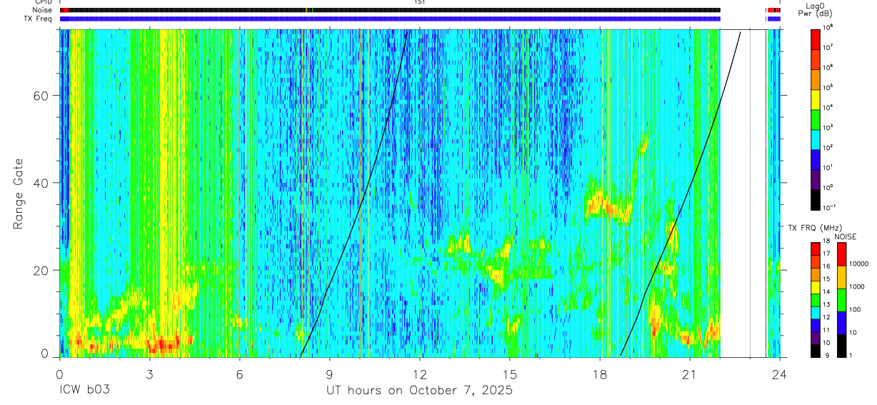Pick the cyan block of the TX FRQ colorbar
The image size is (877, 405).
pyautogui.click(x=816, y=313)
